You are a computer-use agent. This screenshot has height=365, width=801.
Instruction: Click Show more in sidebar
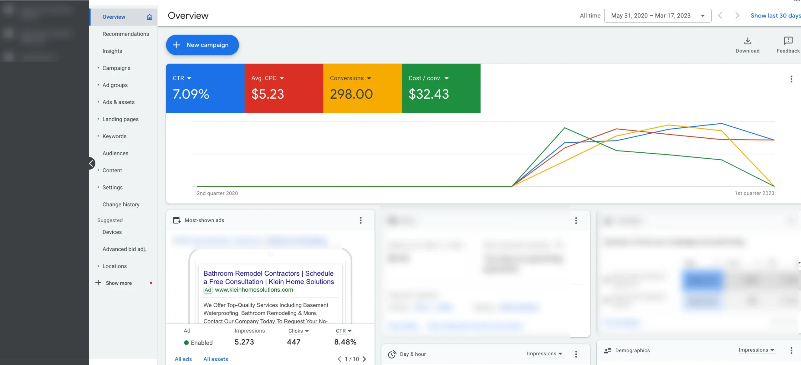coord(119,283)
